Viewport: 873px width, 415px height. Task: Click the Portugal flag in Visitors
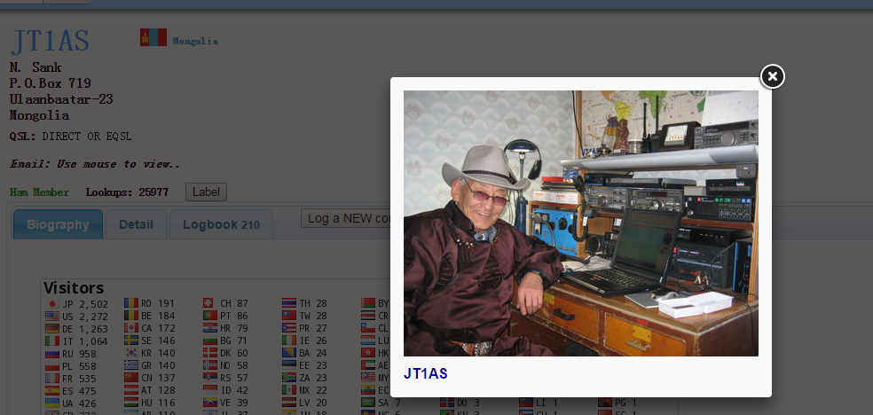pos(210,316)
